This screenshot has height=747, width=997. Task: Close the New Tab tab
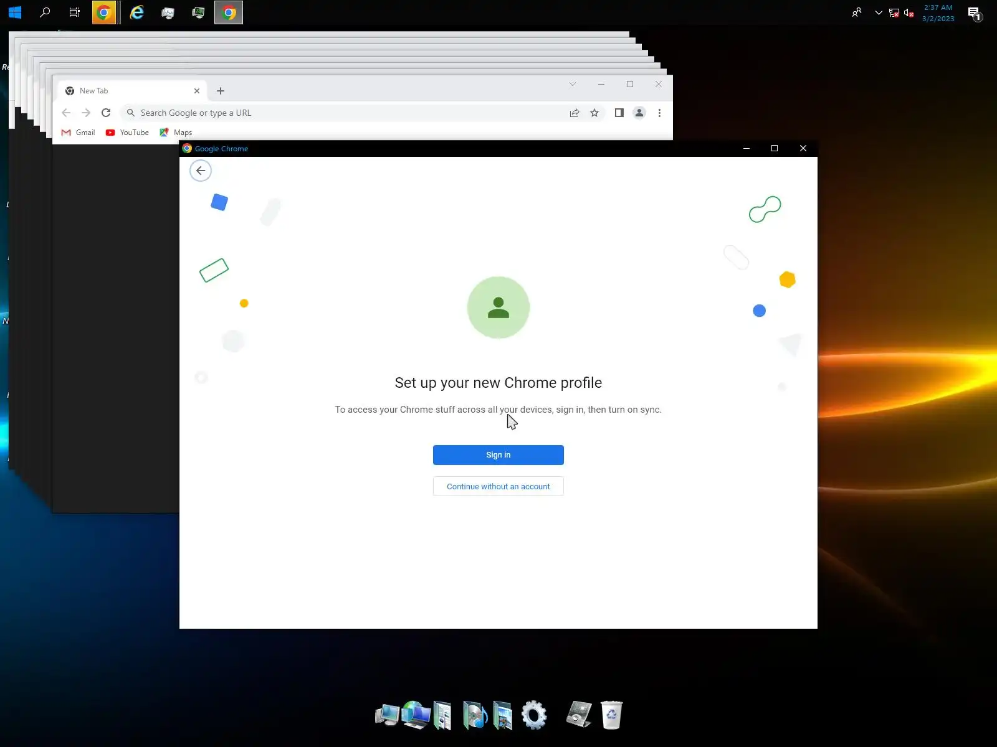pyautogui.click(x=197, y=91)
